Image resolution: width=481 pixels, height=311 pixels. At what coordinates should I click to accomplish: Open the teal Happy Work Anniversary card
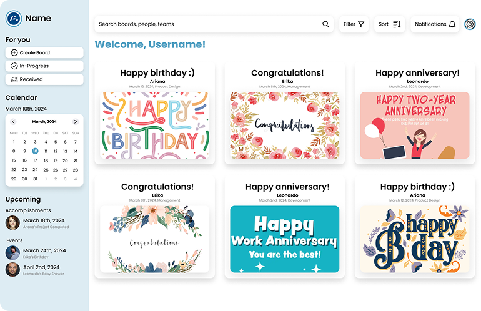[x=284, y=239]
